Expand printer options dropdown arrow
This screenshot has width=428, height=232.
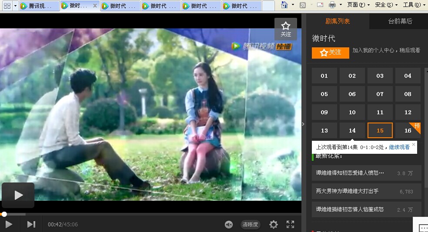point(341,5)
